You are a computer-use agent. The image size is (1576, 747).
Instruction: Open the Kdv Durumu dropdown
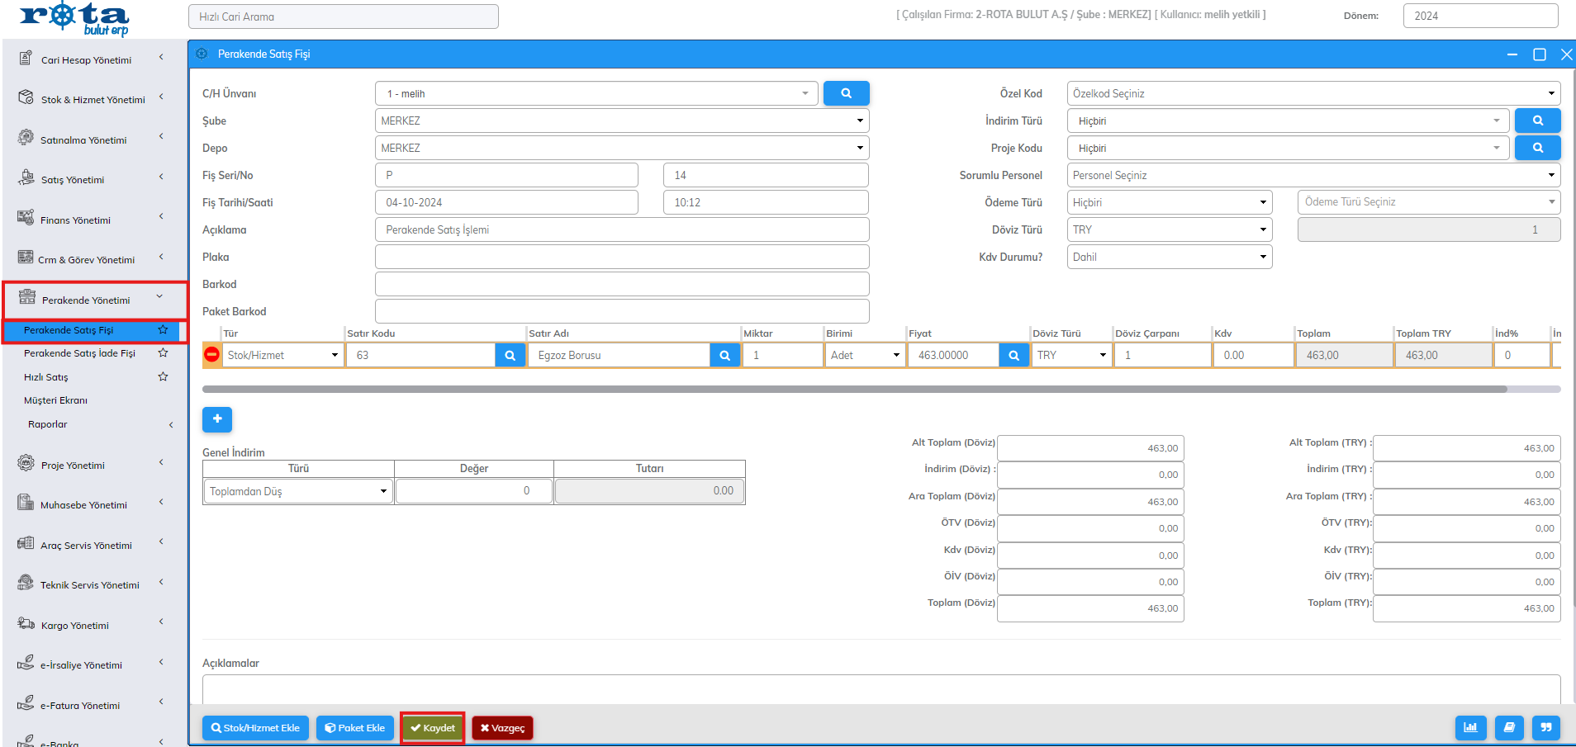point(1169,257)
